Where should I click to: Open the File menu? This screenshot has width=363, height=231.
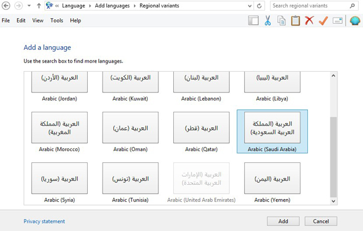(x=6, y=21)
